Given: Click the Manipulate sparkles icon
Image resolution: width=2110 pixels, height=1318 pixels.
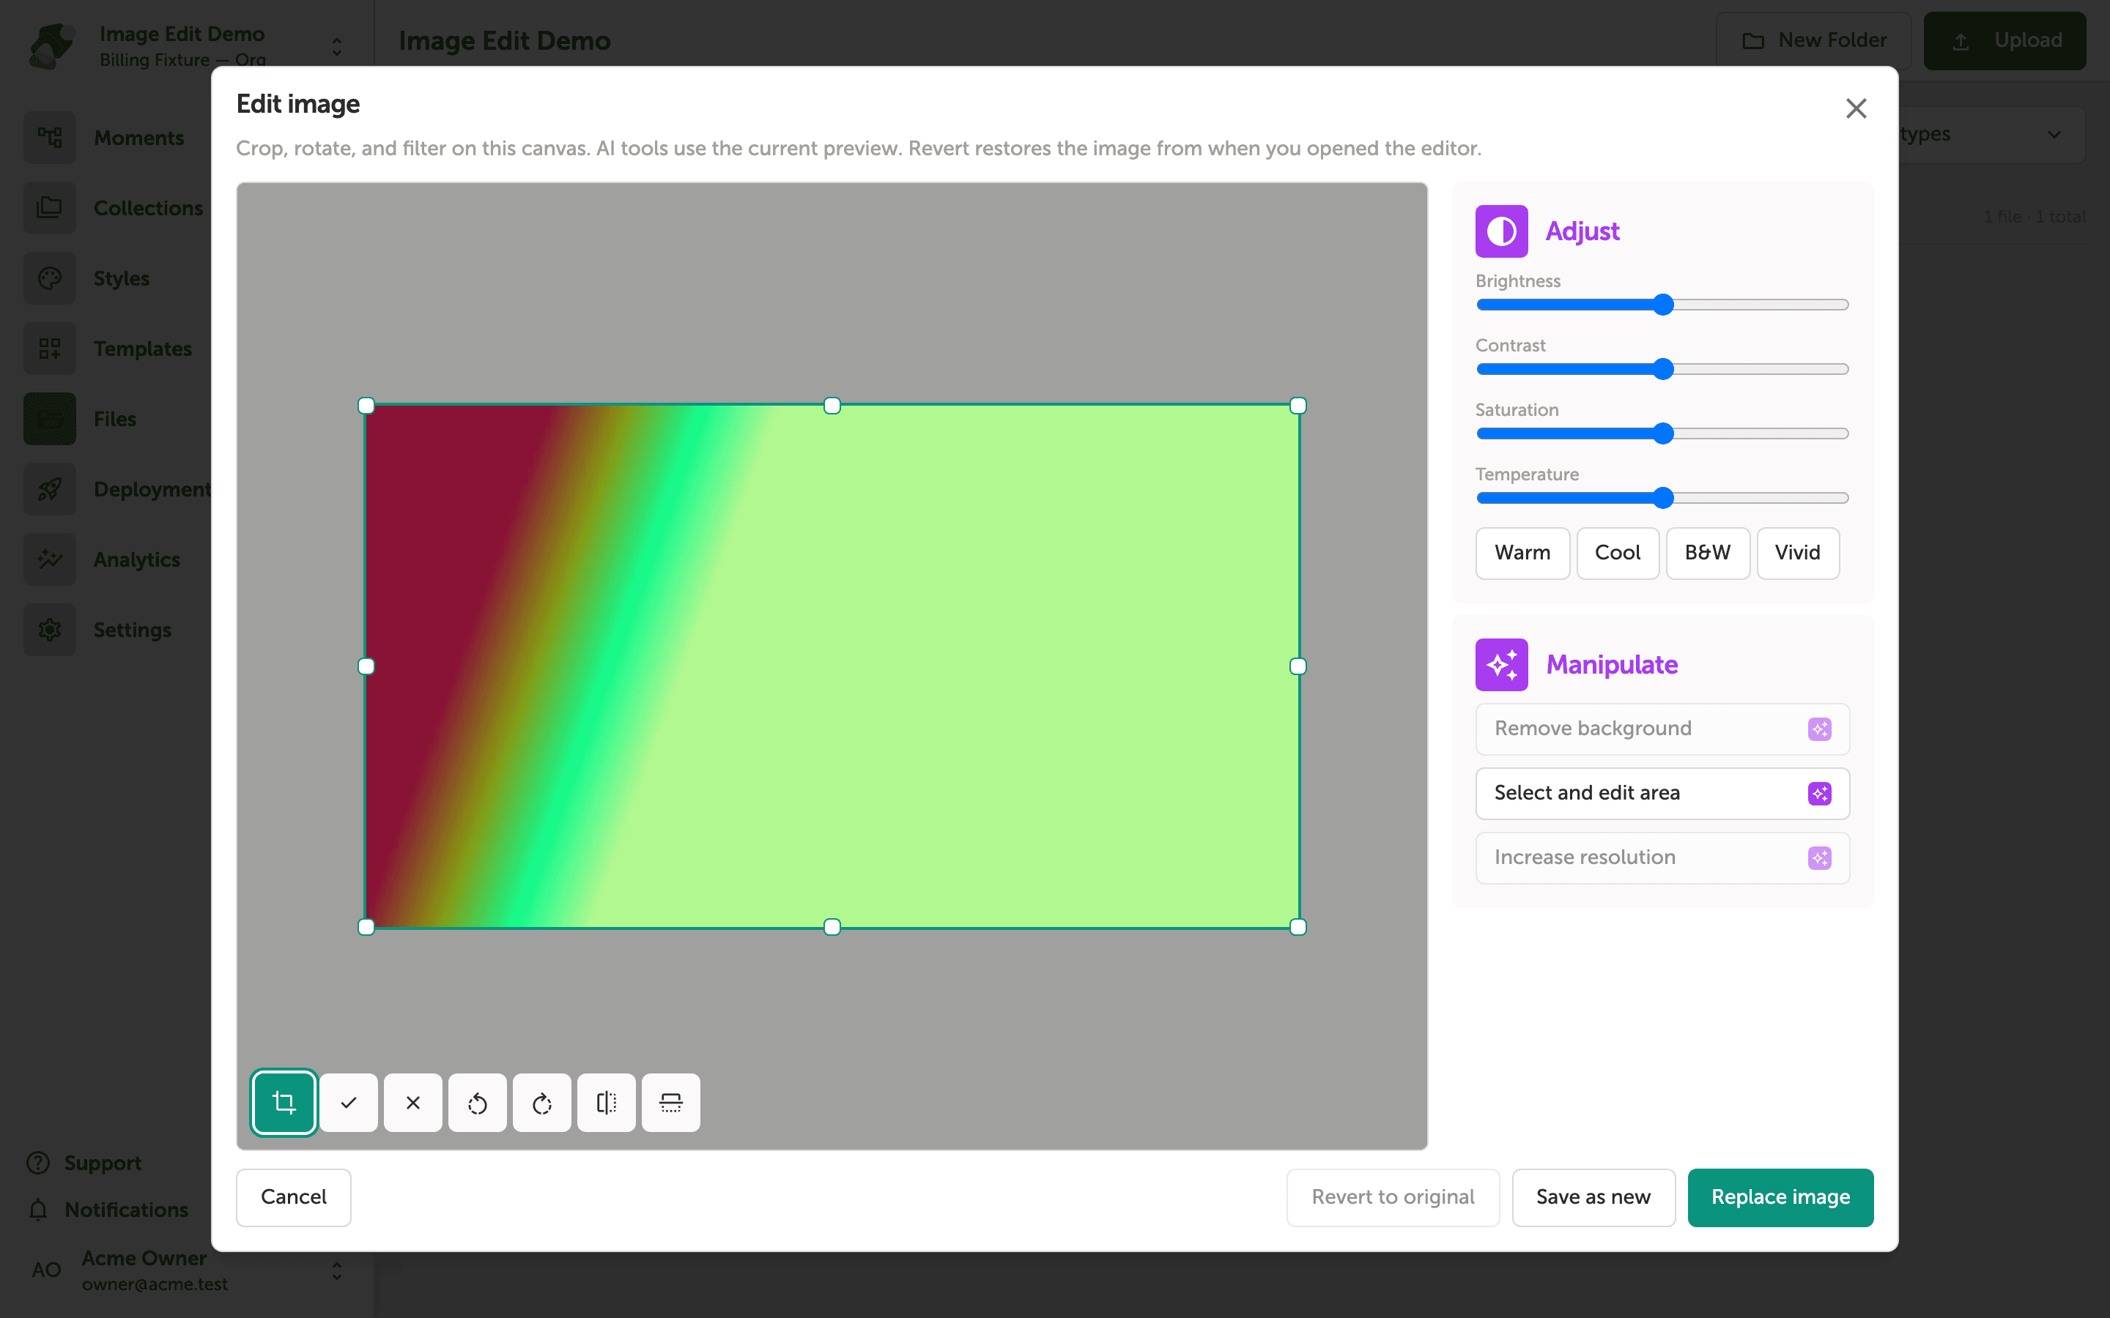Looking at the screenshot, I should click(1501, 664).
